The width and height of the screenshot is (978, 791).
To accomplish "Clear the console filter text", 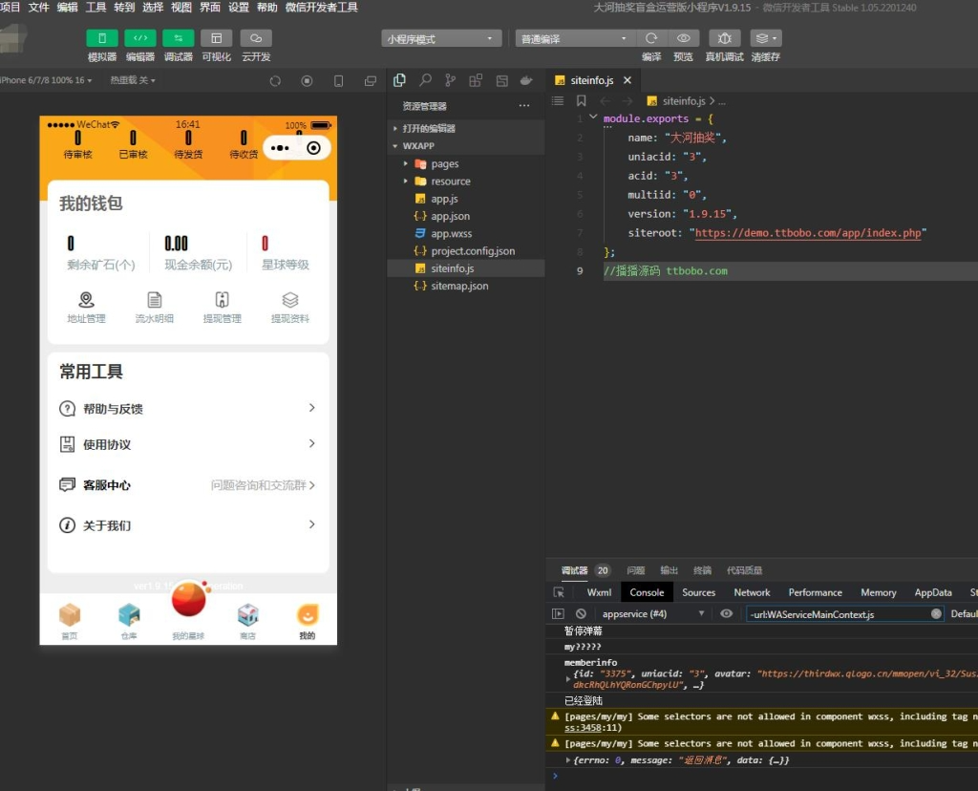I will coord(936,614).
